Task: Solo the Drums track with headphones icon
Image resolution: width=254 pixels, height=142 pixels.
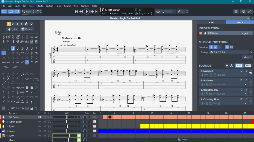Action: (49, 131)
